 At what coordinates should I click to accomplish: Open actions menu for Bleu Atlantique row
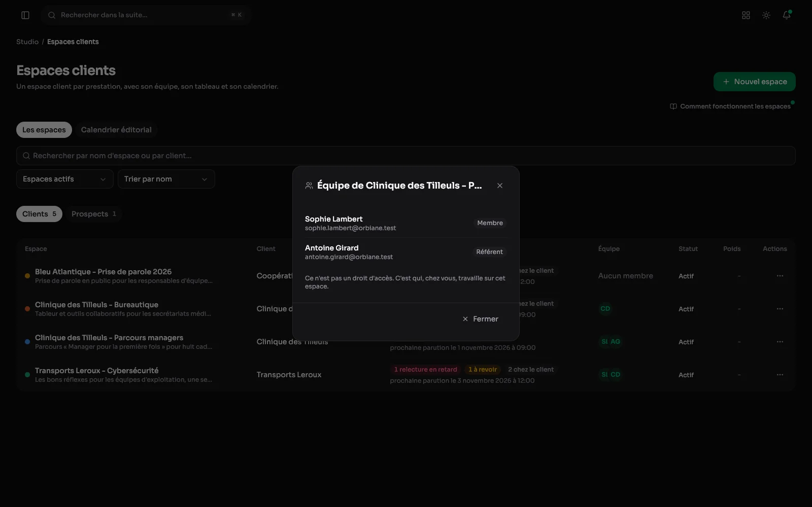tap(780, 276)
